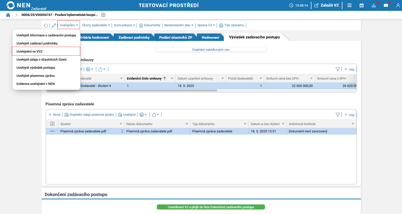Open the downloads icon in header
The image size is (402, 214).
[x=374, y=5]
